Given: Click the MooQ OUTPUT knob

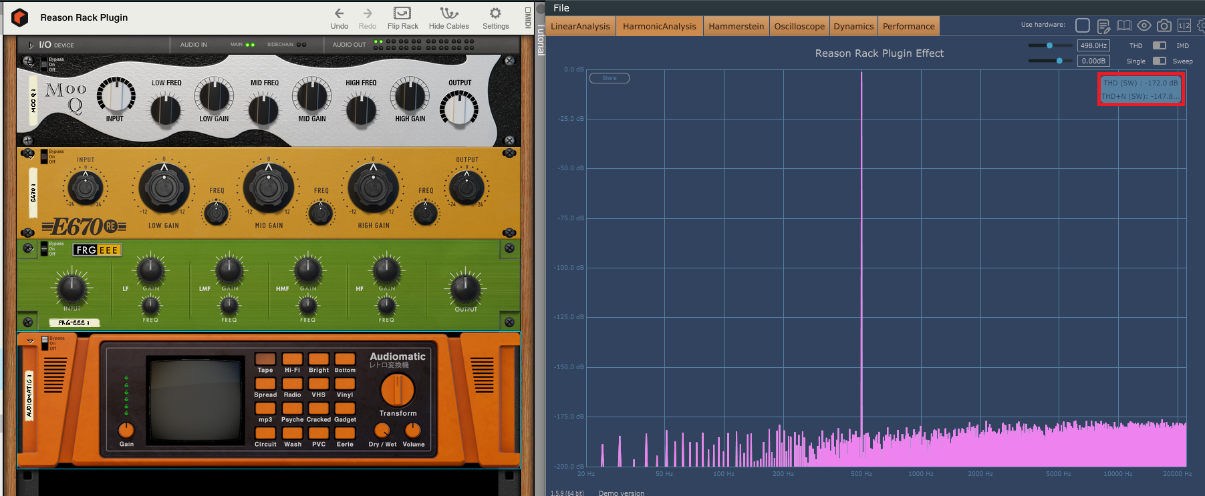Looking at the screenshot, I should [x=459, y=109].
